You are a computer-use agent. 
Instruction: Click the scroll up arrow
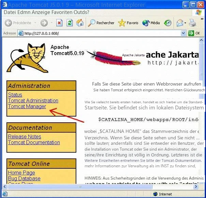point(201,40)
